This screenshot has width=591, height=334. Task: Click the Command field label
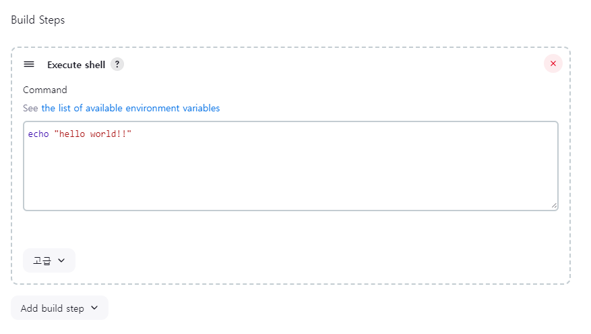point(45,90)
